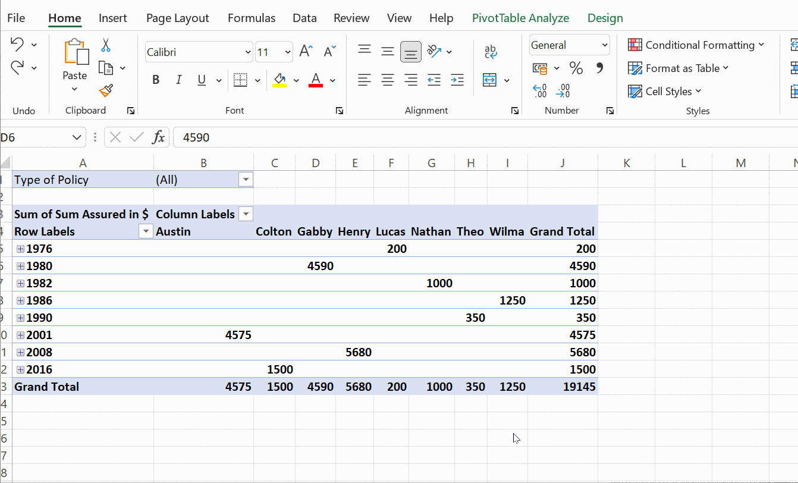The width and height of the screenshot is (798, 483).
Task: Click the Comma Style icon
Action: point(600,68)
